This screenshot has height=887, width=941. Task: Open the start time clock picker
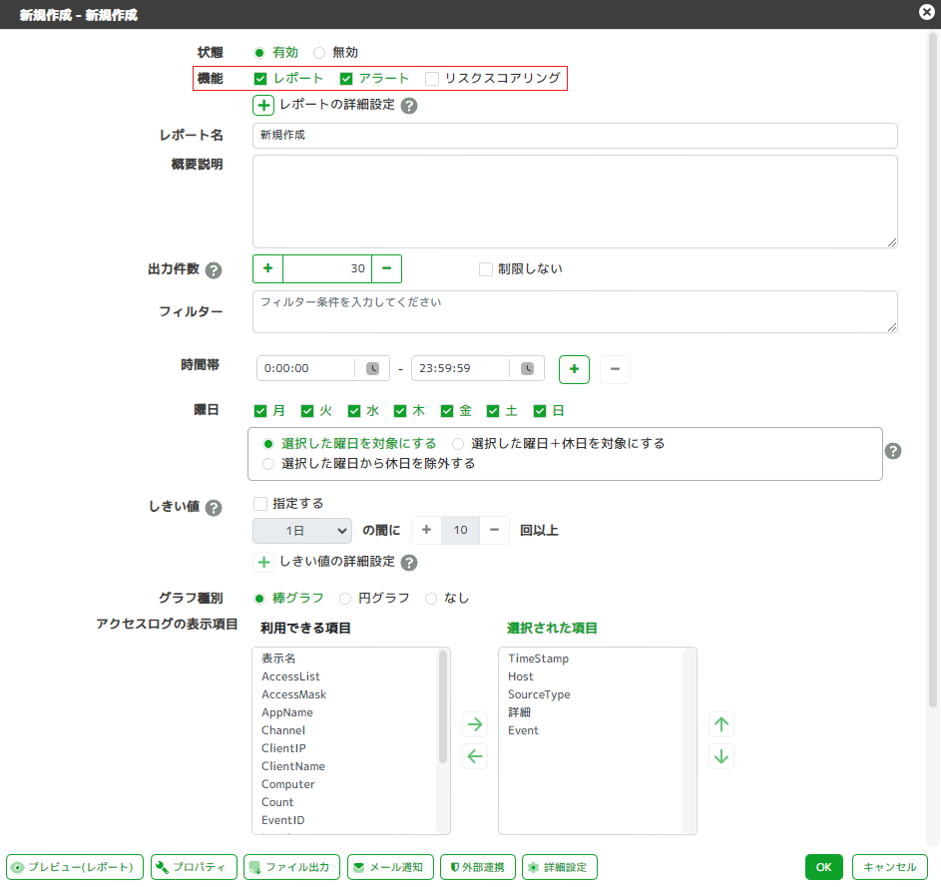pos(372,368)
